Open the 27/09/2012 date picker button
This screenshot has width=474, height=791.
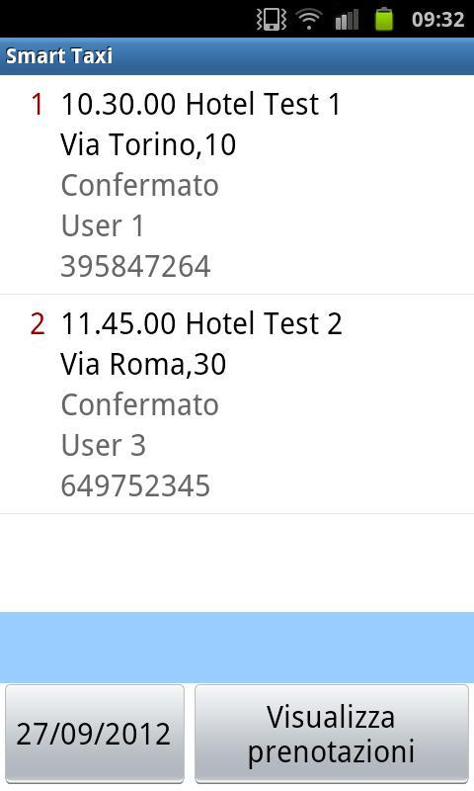coord(95,734)
